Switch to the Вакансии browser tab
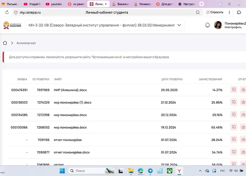The width and height of the screenshot is (246, 176). pos(121,4)
